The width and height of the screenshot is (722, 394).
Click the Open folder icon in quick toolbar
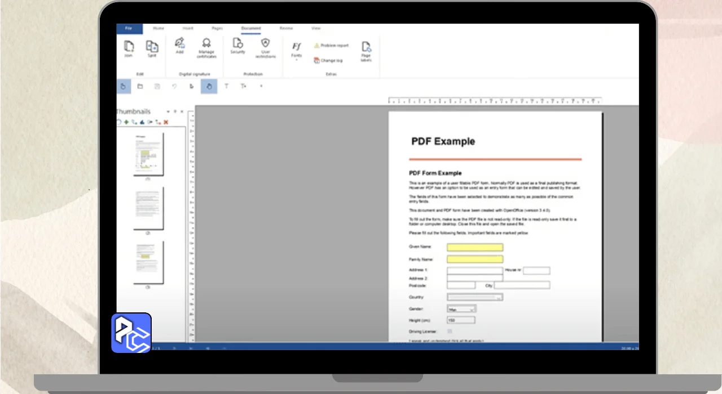(x=140, y=86)
